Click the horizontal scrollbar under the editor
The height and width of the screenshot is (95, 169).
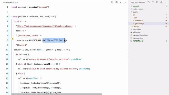pyautogui.click(x=57, y=94)
